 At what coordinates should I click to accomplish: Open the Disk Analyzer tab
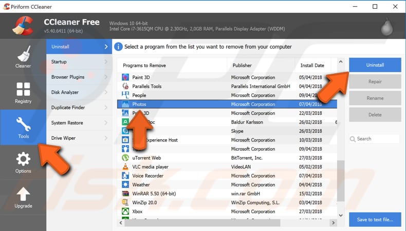(79, 92)
